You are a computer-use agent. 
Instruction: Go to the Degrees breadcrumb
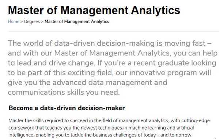click(x=32, y=22)
